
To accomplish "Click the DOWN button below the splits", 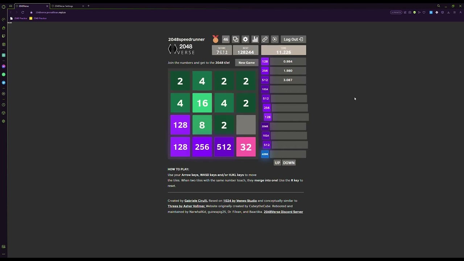I will pyautogui.click(x=289, y=163).
